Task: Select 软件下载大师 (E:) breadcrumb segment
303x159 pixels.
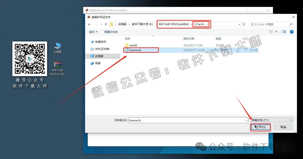Action: (143, 24)
